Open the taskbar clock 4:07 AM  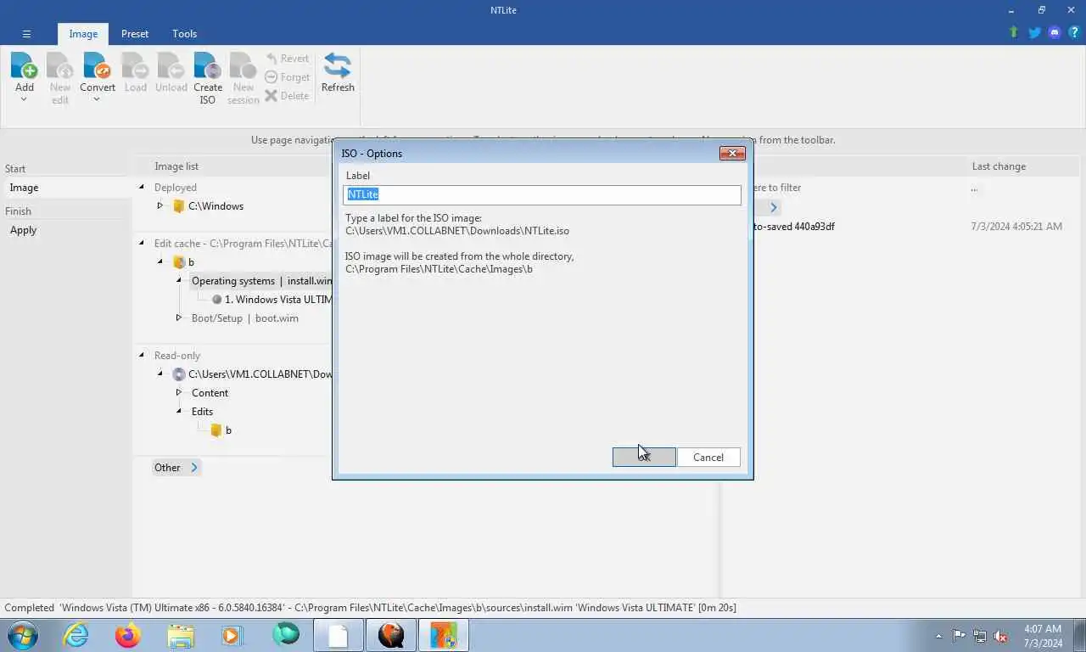(x=1043, y=636)
